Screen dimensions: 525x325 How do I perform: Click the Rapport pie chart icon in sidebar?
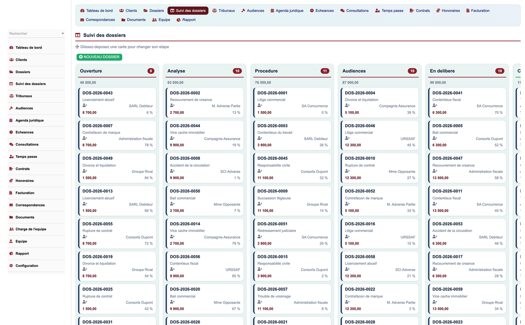(11, 253)
